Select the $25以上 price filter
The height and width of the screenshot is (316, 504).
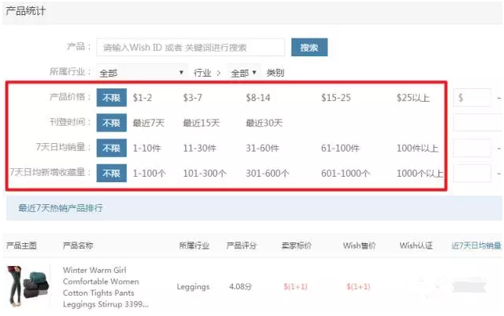[x=413, y=98]
